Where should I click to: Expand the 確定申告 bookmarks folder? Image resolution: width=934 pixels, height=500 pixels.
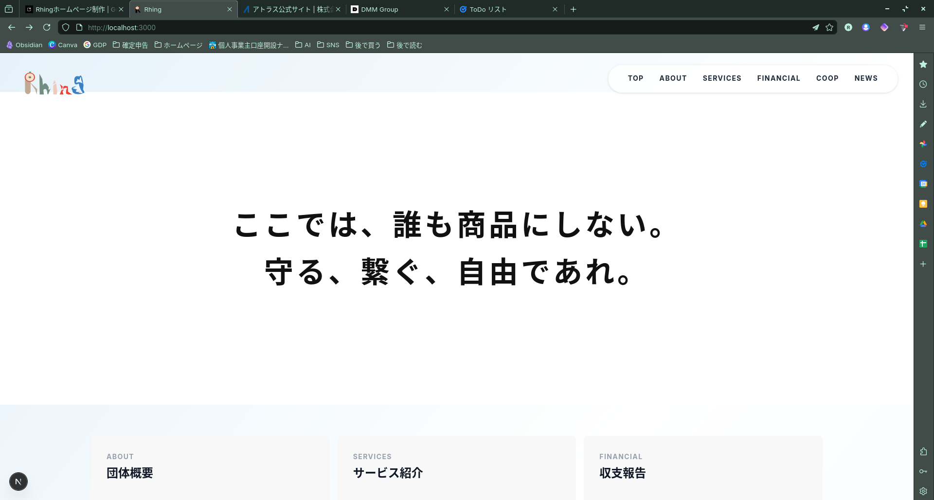point(130,45)
